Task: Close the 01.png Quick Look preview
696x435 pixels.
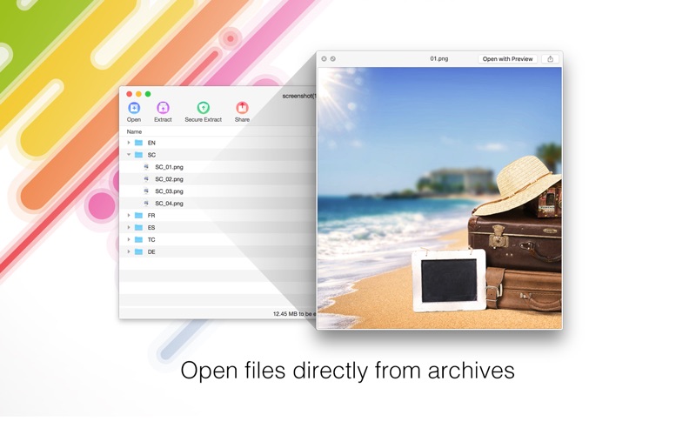Action: (325, 59)
